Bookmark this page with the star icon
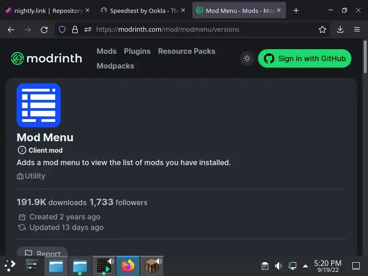 pyautogui.click(x=322, y=29)
